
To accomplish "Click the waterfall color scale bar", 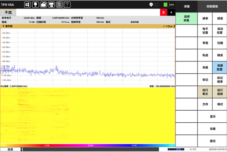I will point(87,145).
